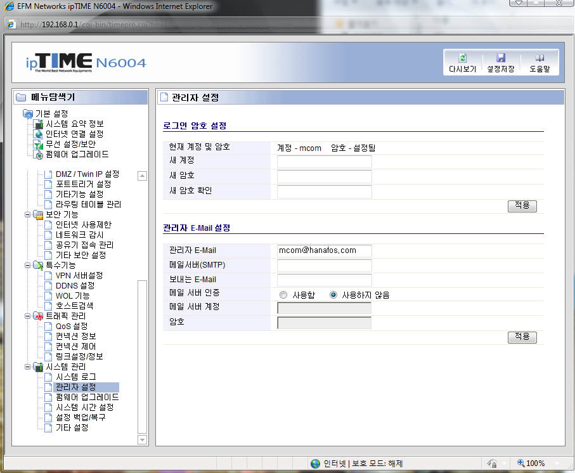Click the menu scrollbar down arrow
Screen dimensions: 575x473
coord(142,439)
